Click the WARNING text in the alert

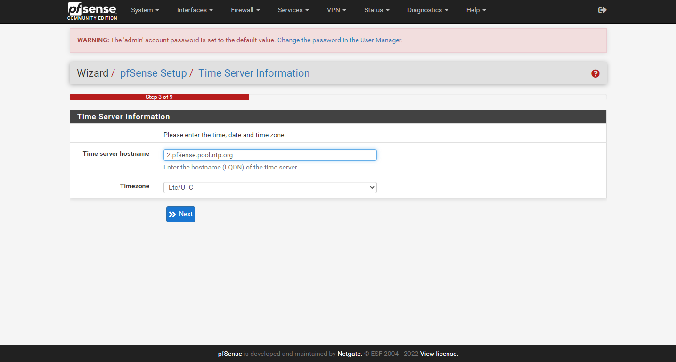[x=93, y=40]
